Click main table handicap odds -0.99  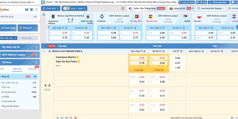click(138, 58)
